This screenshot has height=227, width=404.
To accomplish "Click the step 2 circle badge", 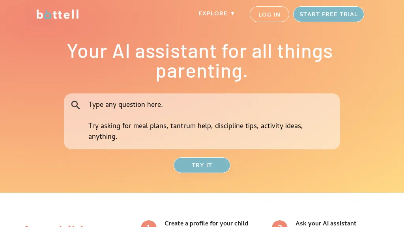I will click(x=280, y=224).
